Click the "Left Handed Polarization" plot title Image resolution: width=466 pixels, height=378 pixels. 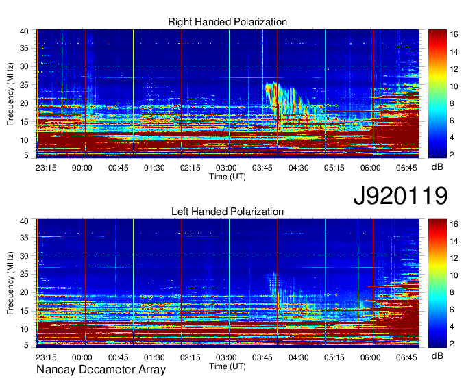[228, 212]
